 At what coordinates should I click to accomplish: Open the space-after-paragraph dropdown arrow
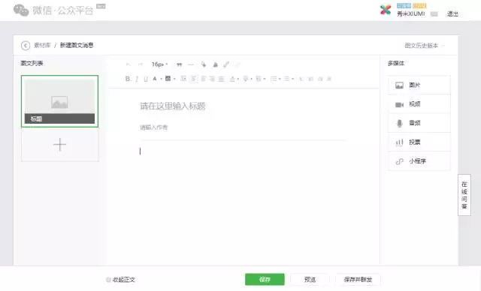(x=251, y=79)
